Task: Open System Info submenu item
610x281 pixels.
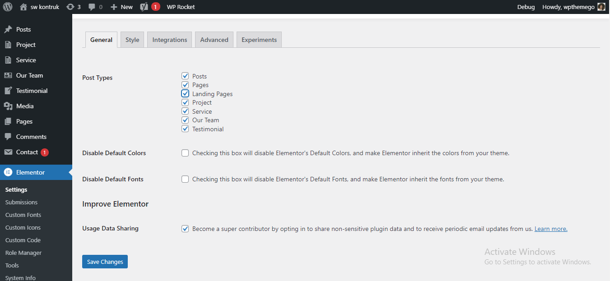Action: tap(20, 278)
